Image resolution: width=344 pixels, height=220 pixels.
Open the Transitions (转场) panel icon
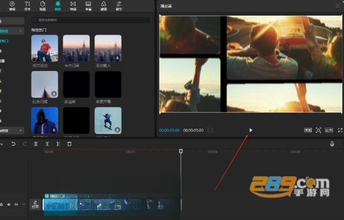click(x=73, y=6)
